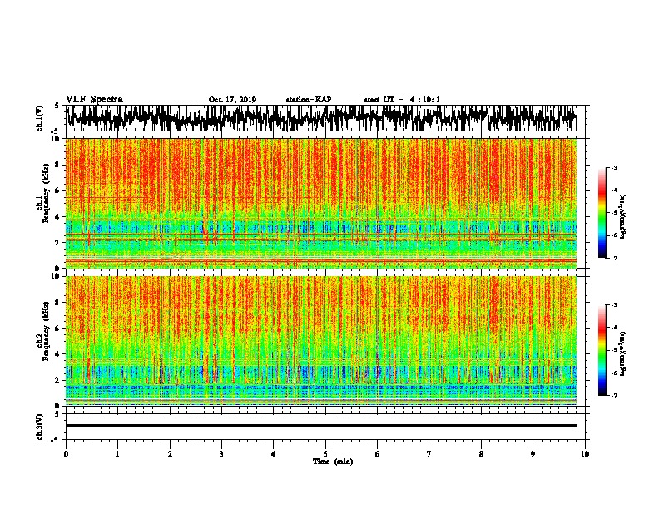This screenshot has height=509, width=659.
Task: Click time axis tick label '1'
Action: 117,454
